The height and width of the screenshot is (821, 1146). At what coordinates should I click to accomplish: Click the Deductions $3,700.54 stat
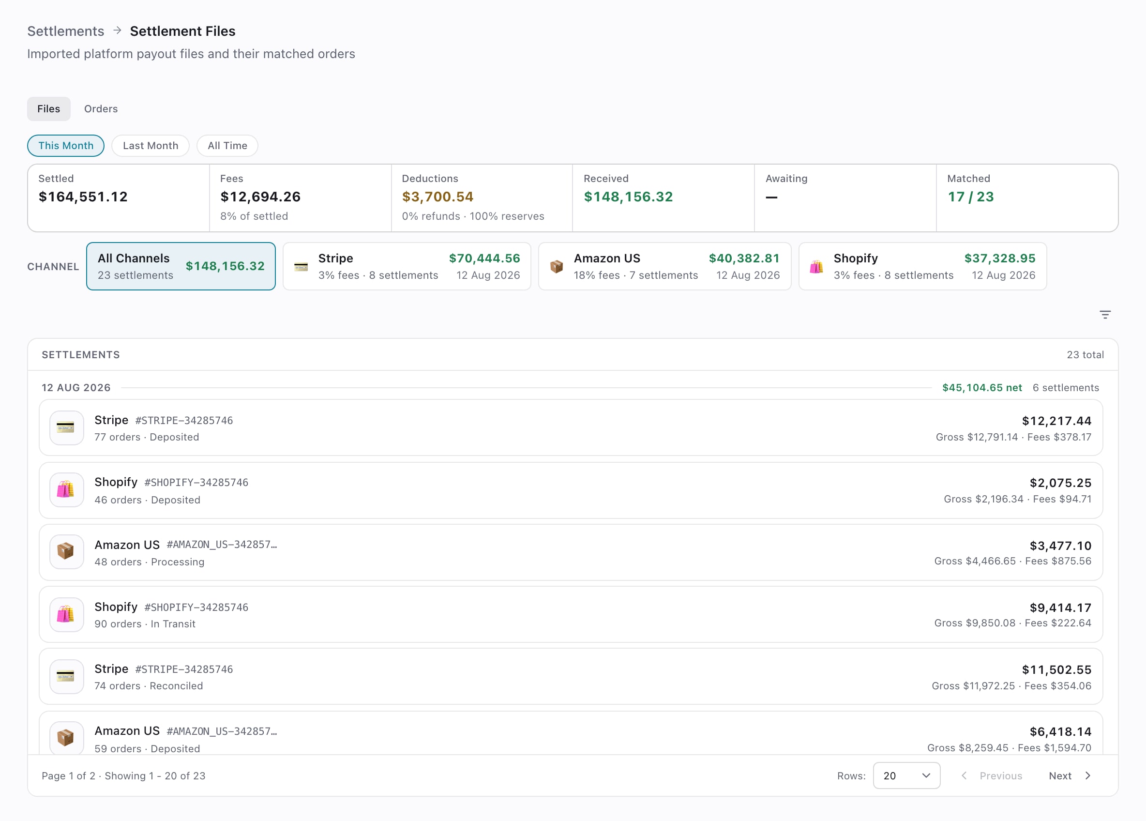482,198
